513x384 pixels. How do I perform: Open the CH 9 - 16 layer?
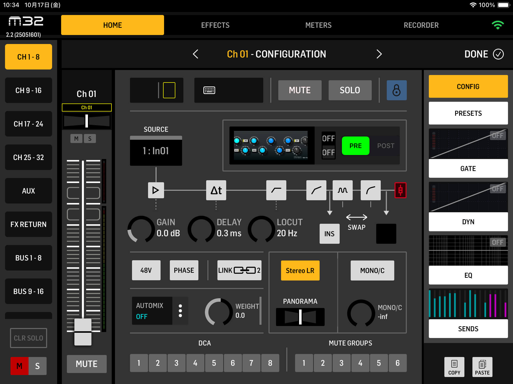click(x=28, y=90)
